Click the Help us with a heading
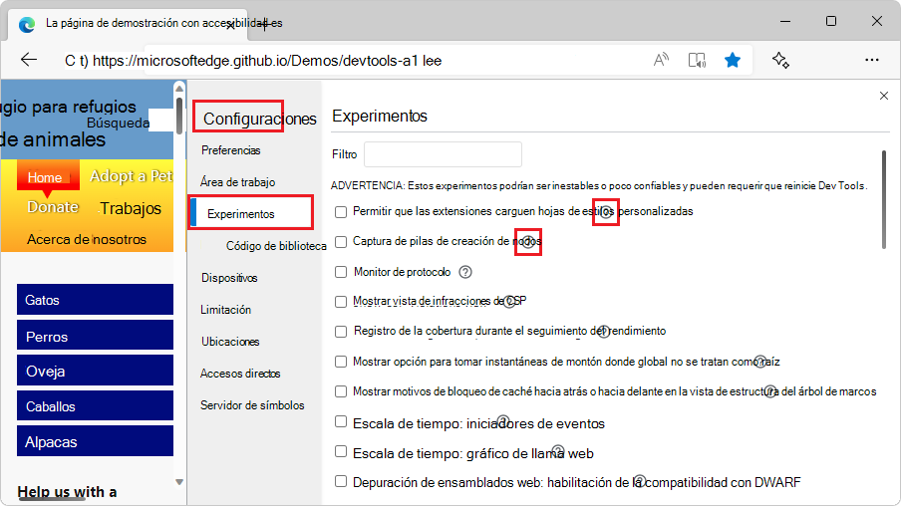 (67, 492)
